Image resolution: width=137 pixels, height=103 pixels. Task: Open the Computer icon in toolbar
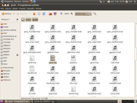click(x=55, y=14)
